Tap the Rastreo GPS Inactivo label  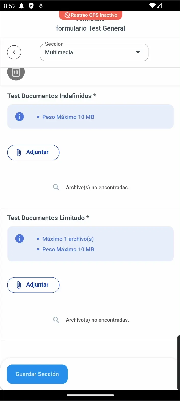click(x=94, y=15)
